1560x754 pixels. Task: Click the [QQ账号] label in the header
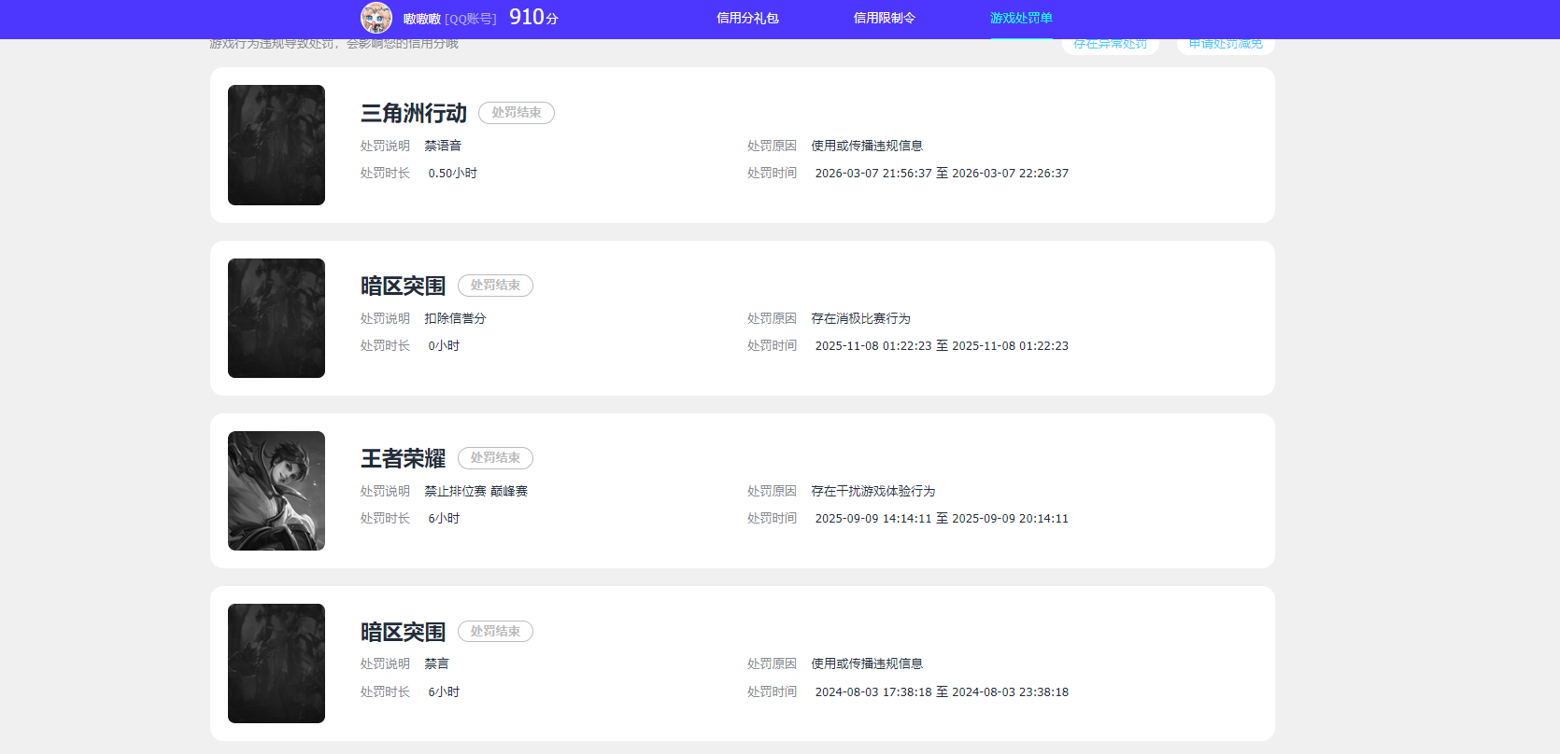coord(471,19)
